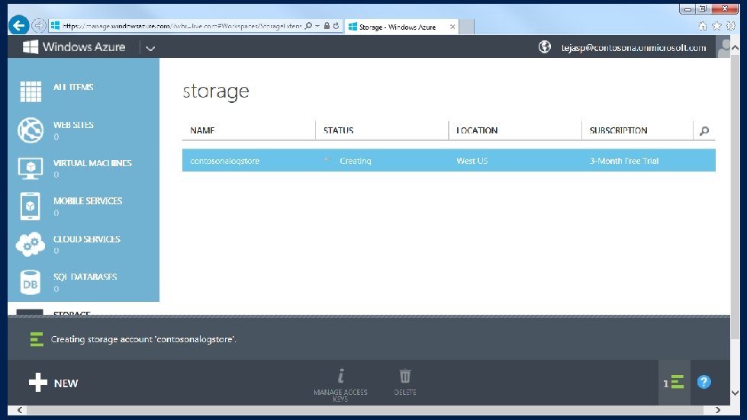
Task: Click the browser back arrow button
Action: click(19, 25)
